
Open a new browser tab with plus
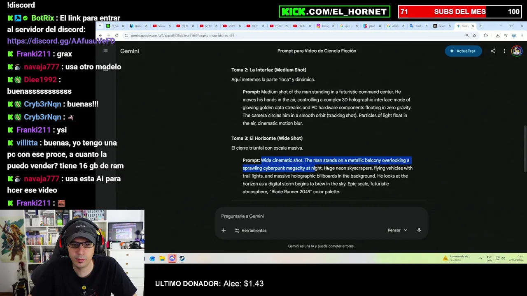coord(480,26)
